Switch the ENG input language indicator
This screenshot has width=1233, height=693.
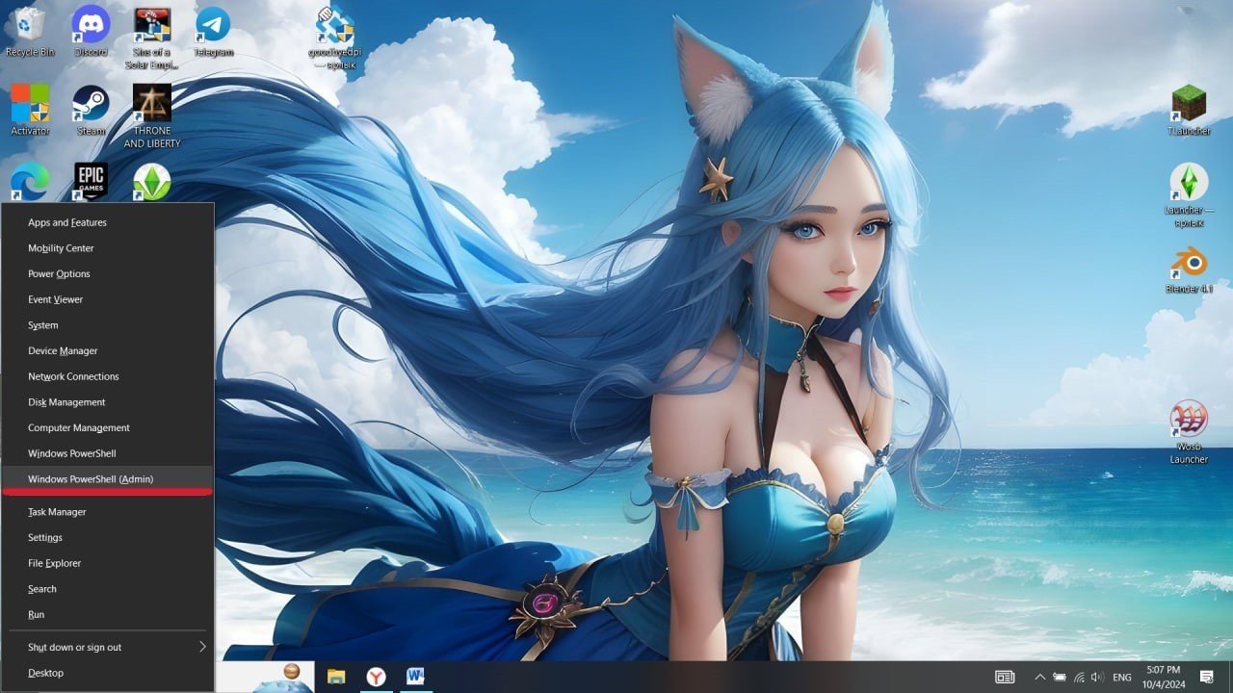point(1122,678)
